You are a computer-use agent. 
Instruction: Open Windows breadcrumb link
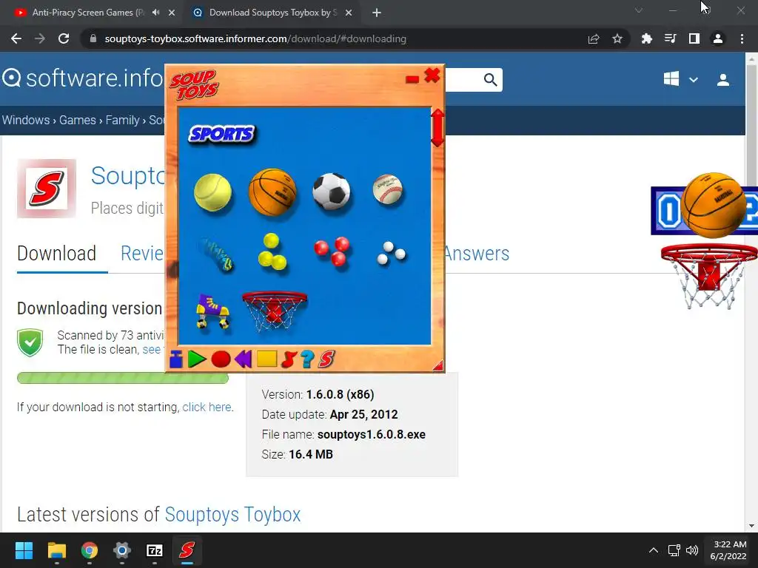pos(26,120)
